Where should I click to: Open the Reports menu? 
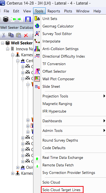pos(54,11)
